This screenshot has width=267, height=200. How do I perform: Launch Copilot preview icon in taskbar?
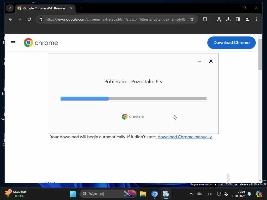point(259,194)
